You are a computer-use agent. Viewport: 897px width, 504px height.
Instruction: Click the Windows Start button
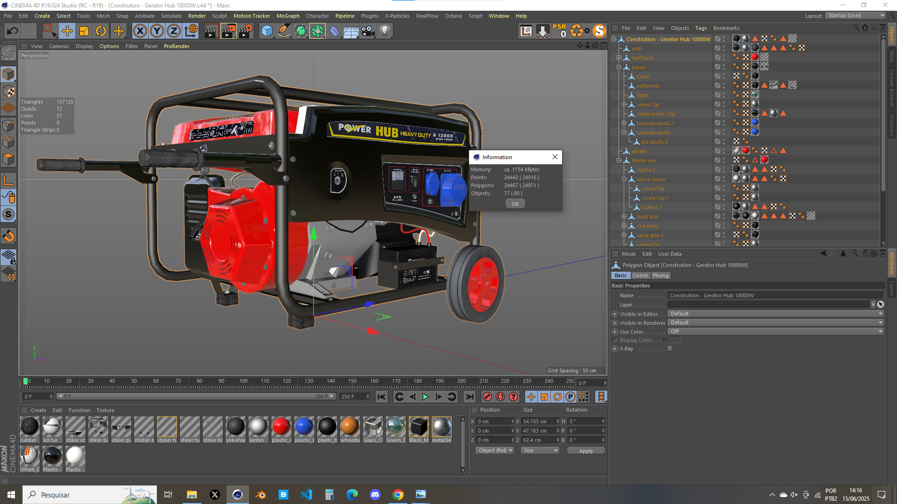coord(11,495)
